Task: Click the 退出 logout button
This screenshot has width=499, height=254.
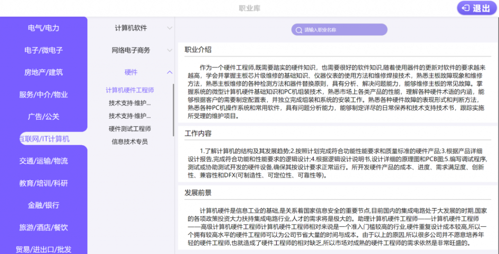Action: click(x=477, y=8)
